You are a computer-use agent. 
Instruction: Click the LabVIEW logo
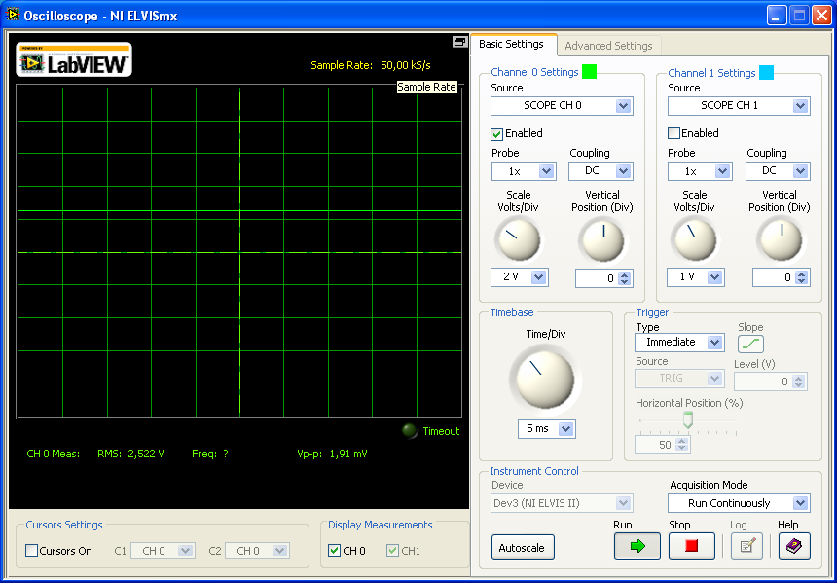pos(74,59)
